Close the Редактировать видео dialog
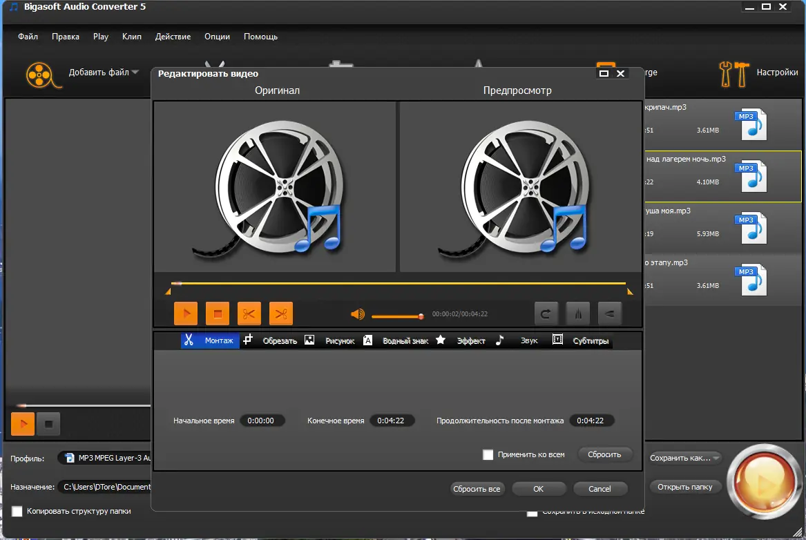 [x=620, y=73]
